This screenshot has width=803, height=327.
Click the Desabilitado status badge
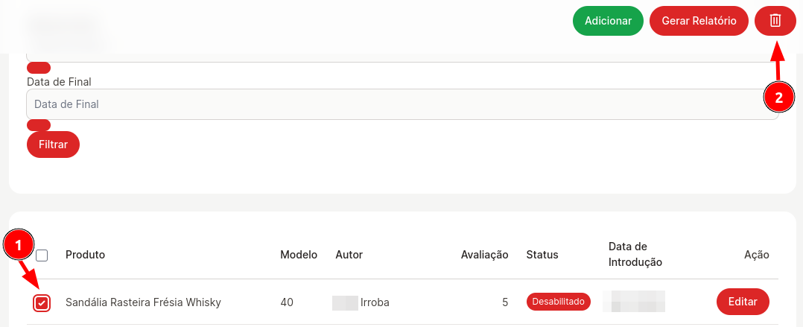[558, 302]
